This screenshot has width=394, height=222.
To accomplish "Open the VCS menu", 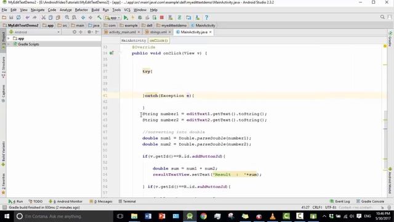I will 127,10.
